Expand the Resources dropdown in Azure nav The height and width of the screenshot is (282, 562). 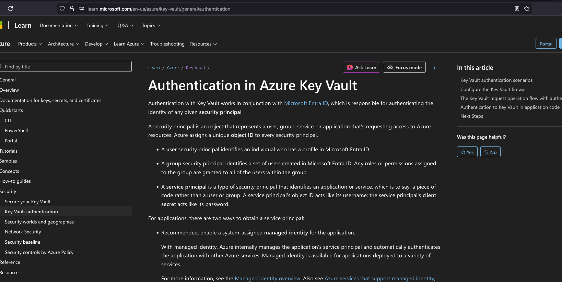point(203,44)
